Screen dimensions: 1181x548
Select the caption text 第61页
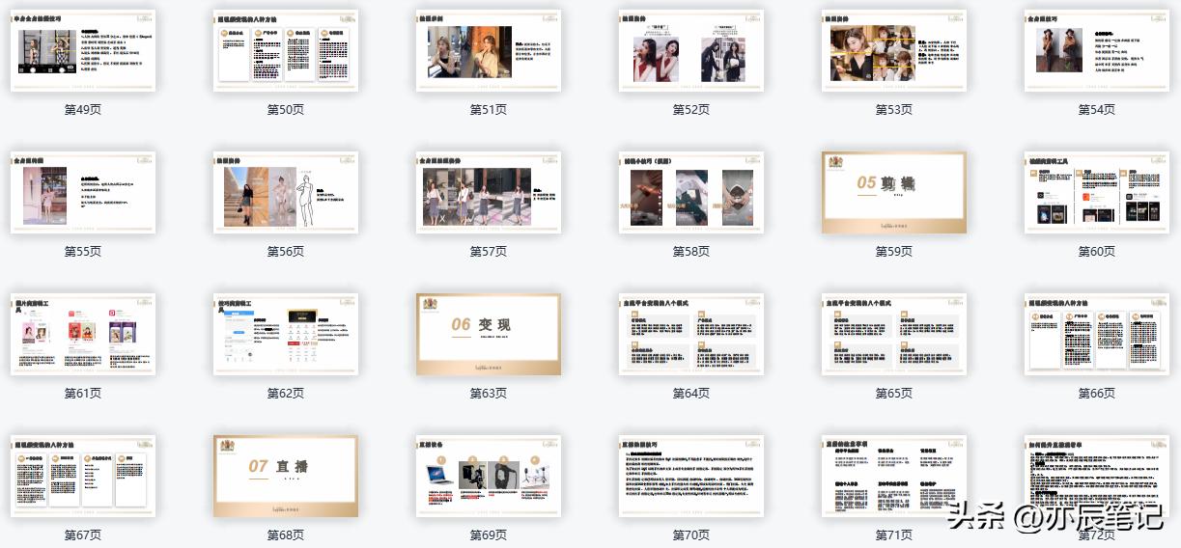click(83, 394)
